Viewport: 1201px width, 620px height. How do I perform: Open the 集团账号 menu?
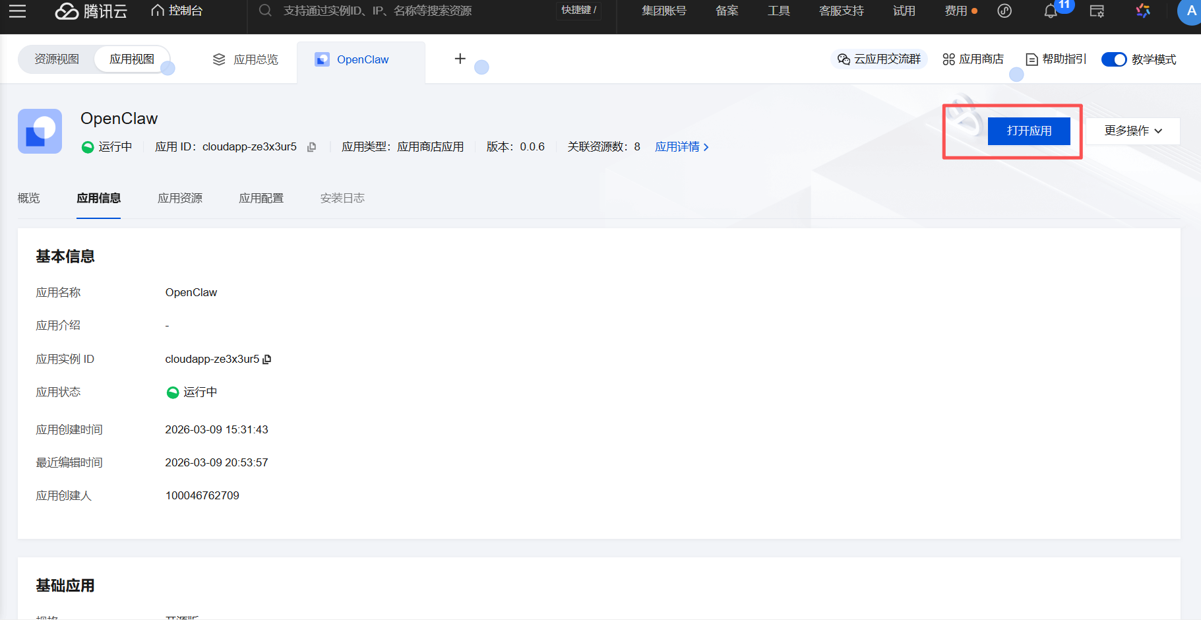coord(664,11)
